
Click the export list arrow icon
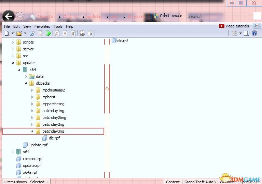pos(82,33)
